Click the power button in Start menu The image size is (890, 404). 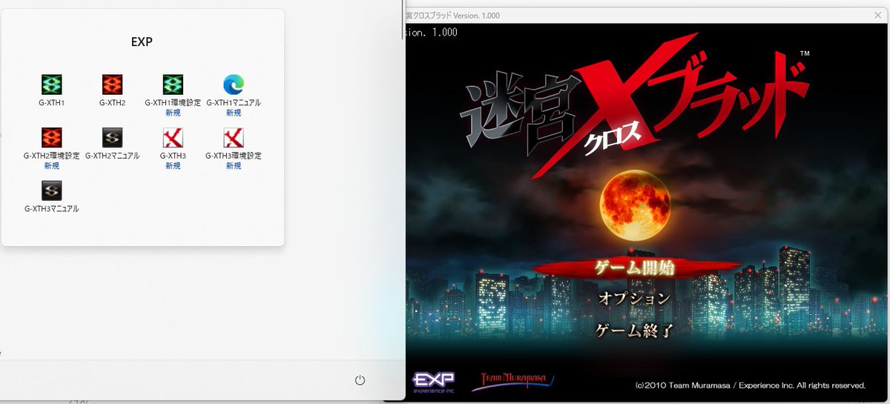point(360,380)
